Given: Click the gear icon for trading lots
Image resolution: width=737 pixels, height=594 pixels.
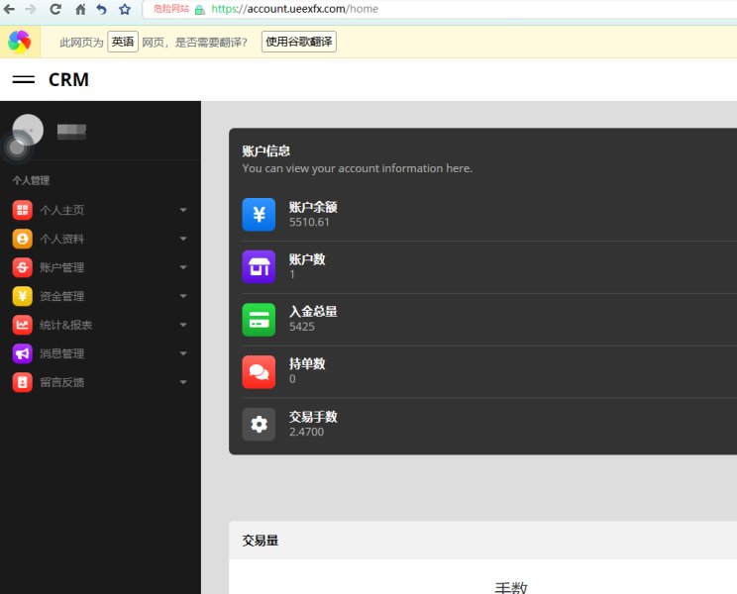Looking at the screenshot, I should pyautogui.click(x=259, y=424).
